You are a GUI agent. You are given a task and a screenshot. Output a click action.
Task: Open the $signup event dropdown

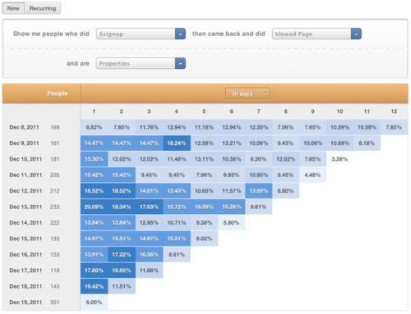coord(141,34)
